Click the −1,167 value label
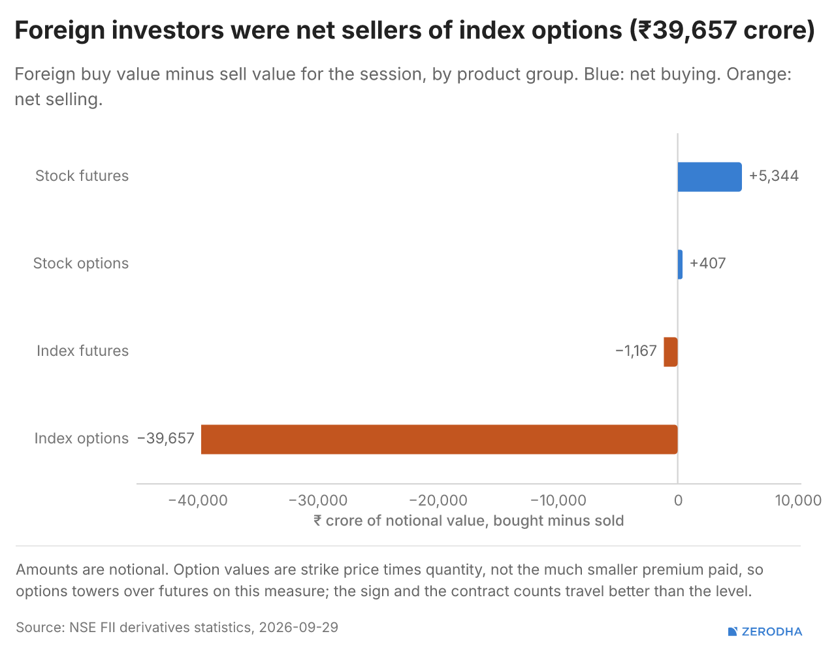This screenshot has height=653, width=836. pyautogui.click(x=636, y=351)
